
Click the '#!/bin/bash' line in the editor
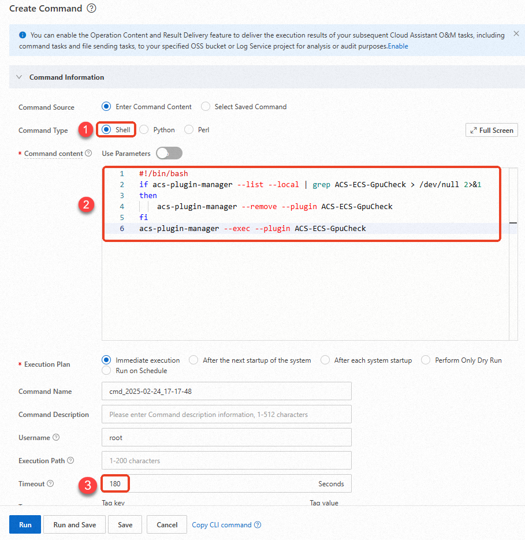coord(163,174)
